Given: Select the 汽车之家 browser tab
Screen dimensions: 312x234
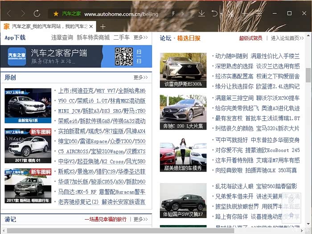Looking at the screenshot, I should click(x=49, y=27).
